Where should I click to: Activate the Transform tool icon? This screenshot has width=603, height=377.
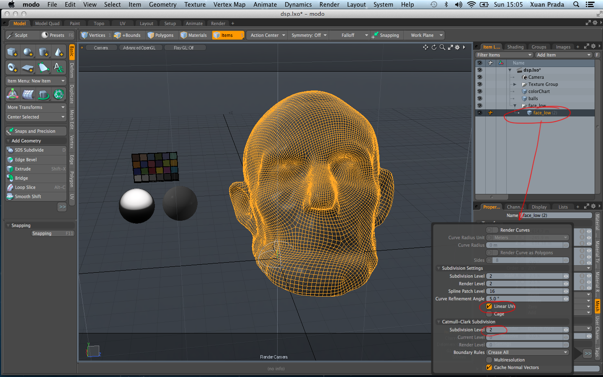(x=12, y=94)
